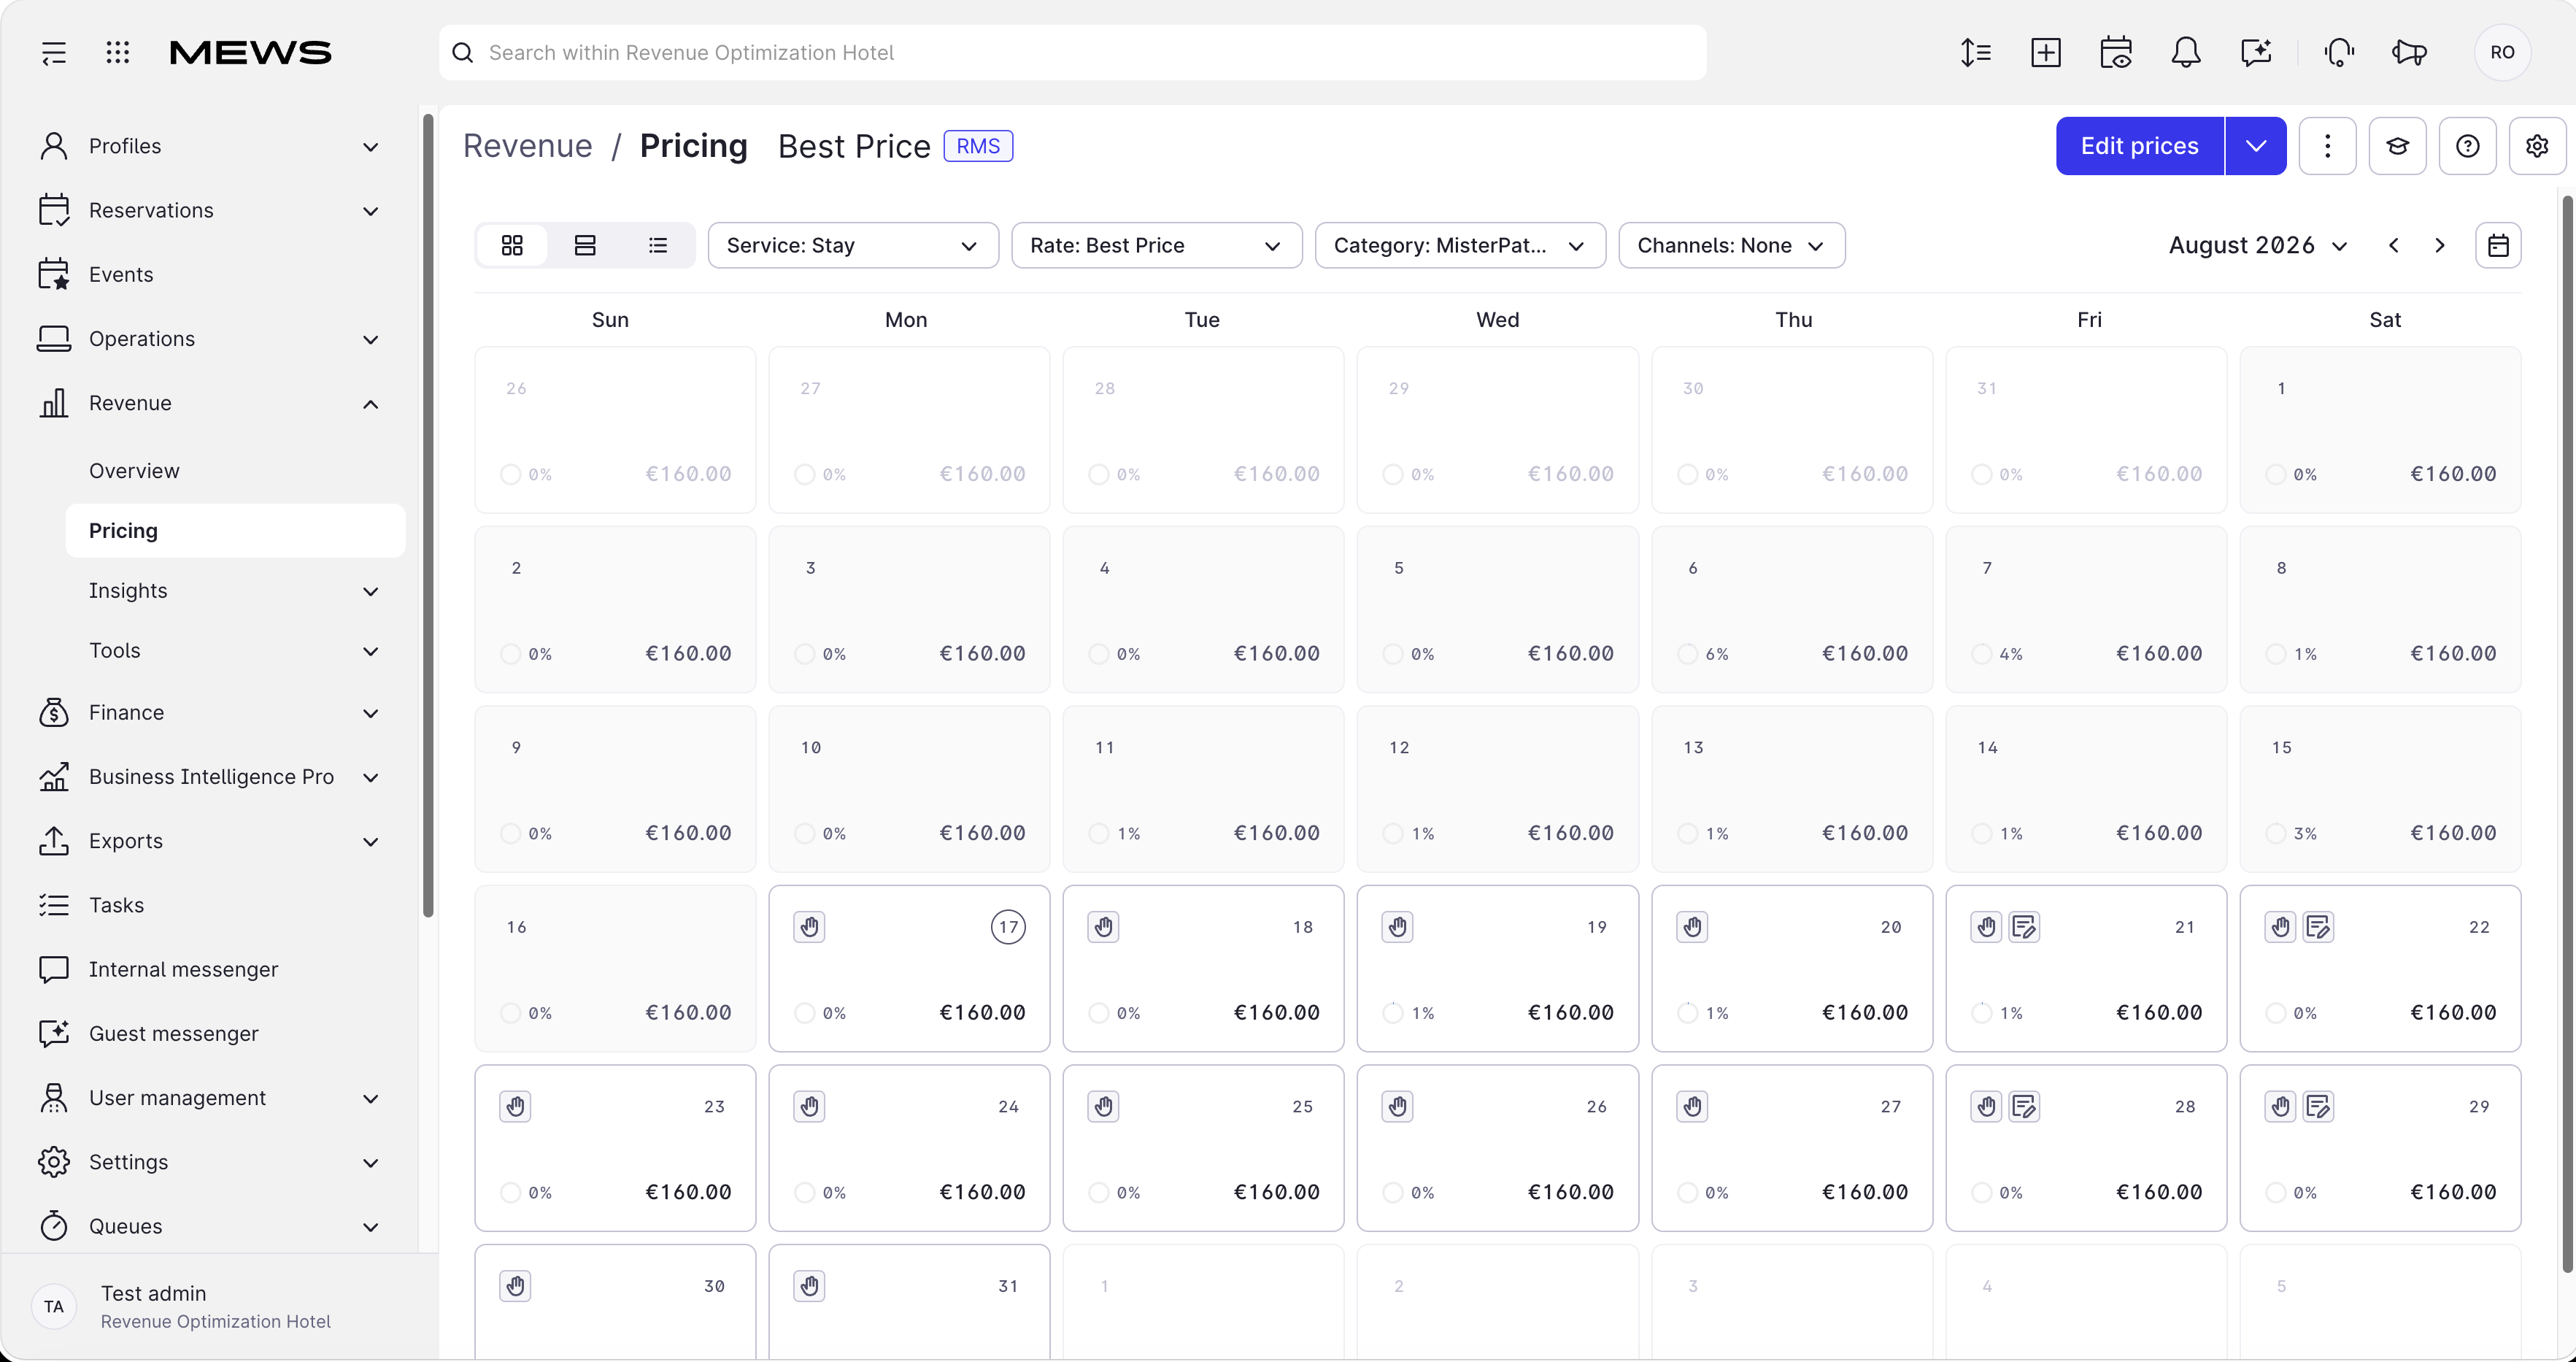Open the August 1 price cell
The width and height of the screenshot is (2576, 1362).
click(x=2380, y=430)
